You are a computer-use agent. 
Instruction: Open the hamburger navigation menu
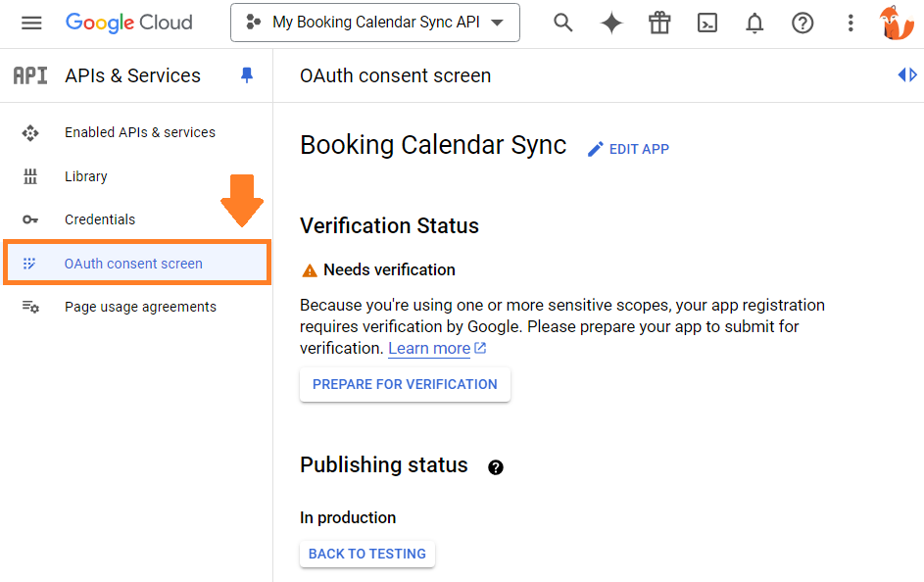[31, 23]
